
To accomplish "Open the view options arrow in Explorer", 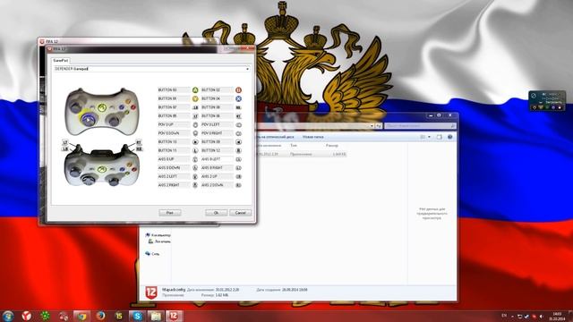I will click(x=429, y=137).
